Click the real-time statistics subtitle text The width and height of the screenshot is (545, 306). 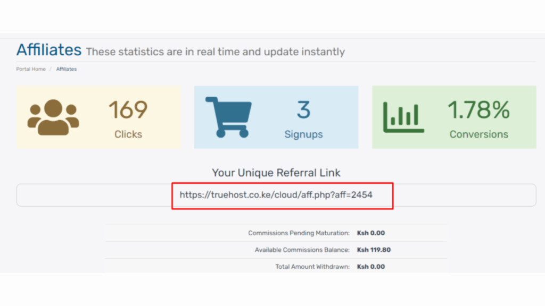click(215, 52)
